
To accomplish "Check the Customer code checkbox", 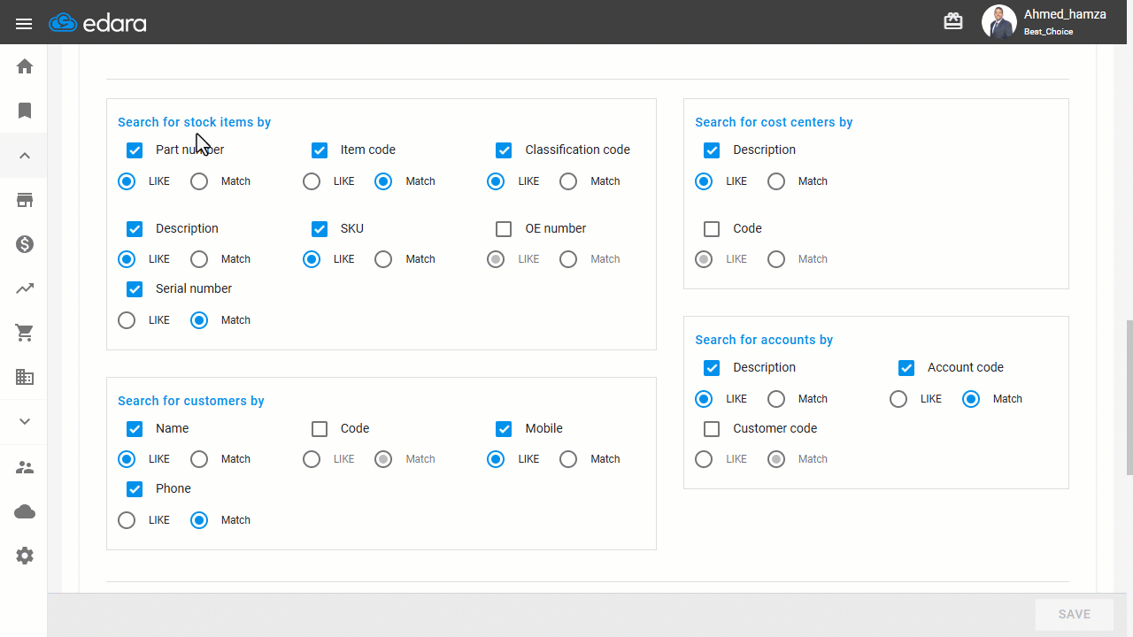I will click(x=712, y=429).
